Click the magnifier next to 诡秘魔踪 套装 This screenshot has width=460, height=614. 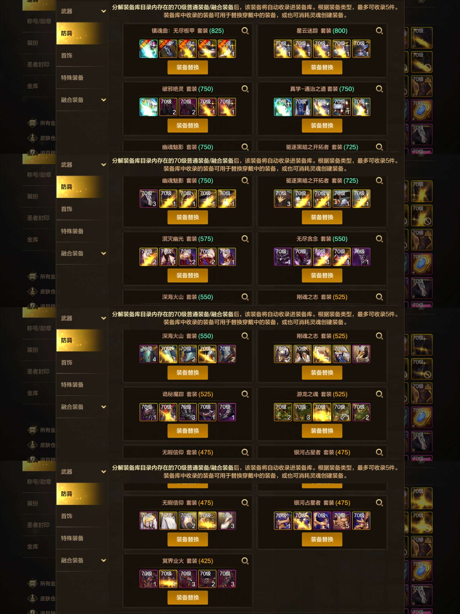245,394
